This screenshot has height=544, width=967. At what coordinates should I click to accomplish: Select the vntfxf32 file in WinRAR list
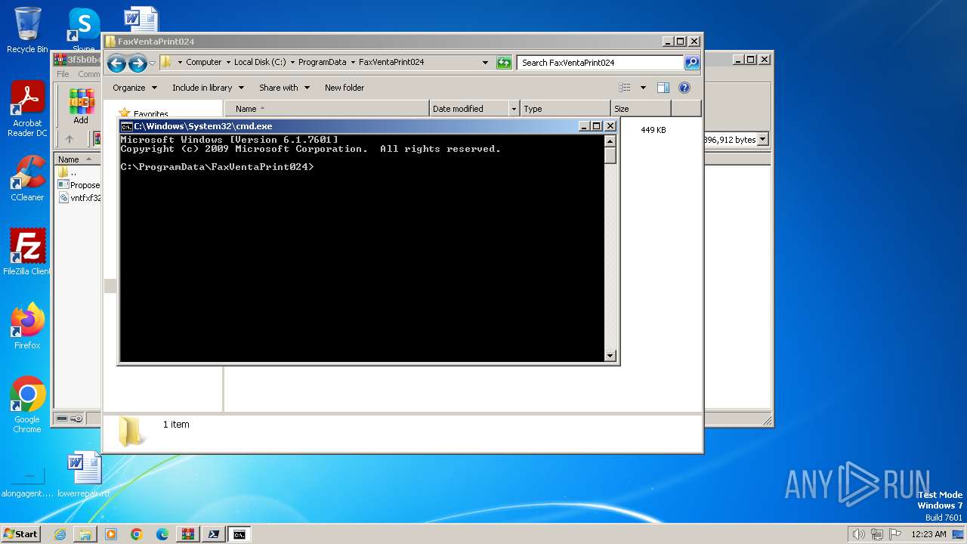point(79,198)
